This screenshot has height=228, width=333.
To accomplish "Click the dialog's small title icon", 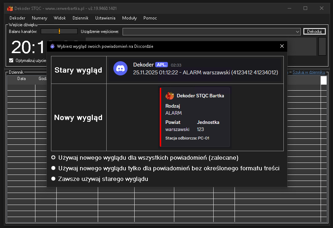I will (x=52, y=46).
